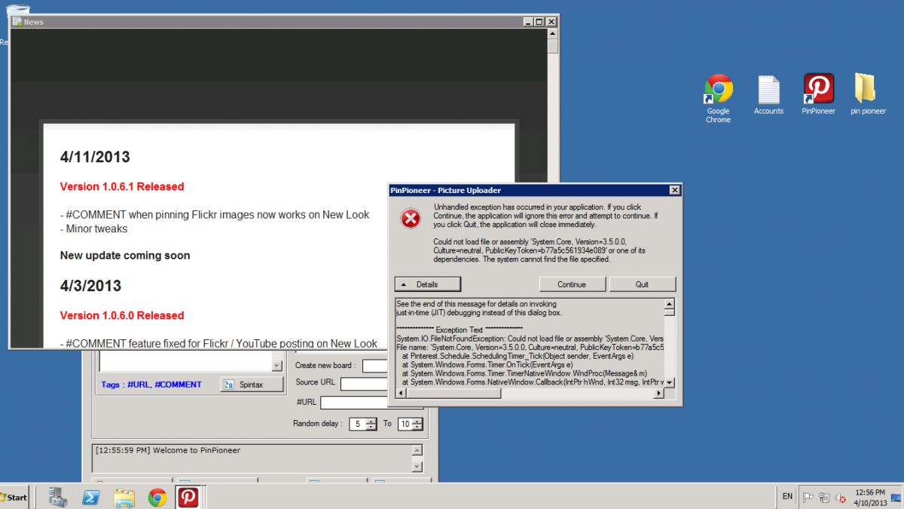
Task: Click the exception details text box
Action: tap(530, 342)
